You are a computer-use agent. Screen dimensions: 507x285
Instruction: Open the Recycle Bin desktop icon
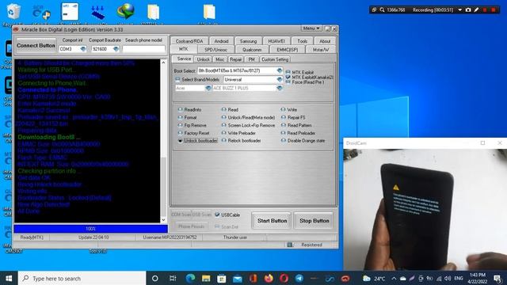pyautogui.click(x=13, y=12)
